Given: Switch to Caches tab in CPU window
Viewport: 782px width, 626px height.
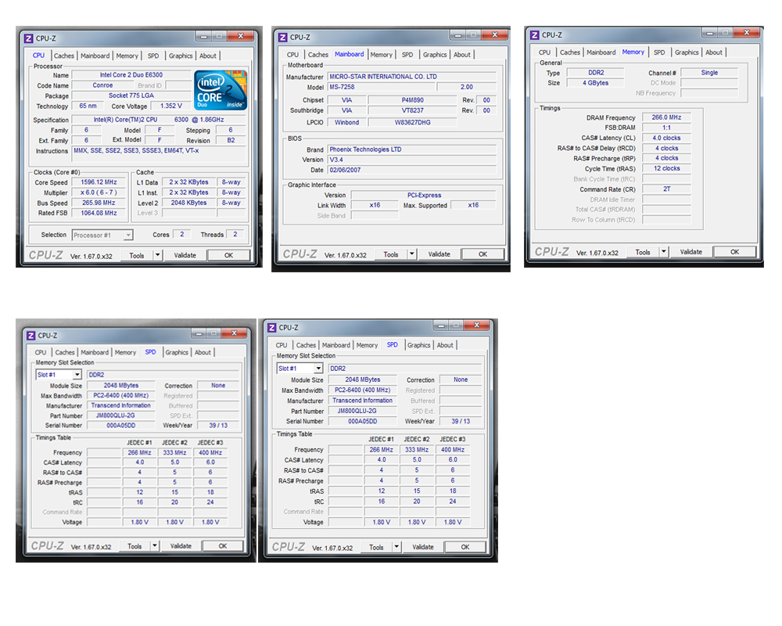Looking at the screenshot, I should (64, 56).
